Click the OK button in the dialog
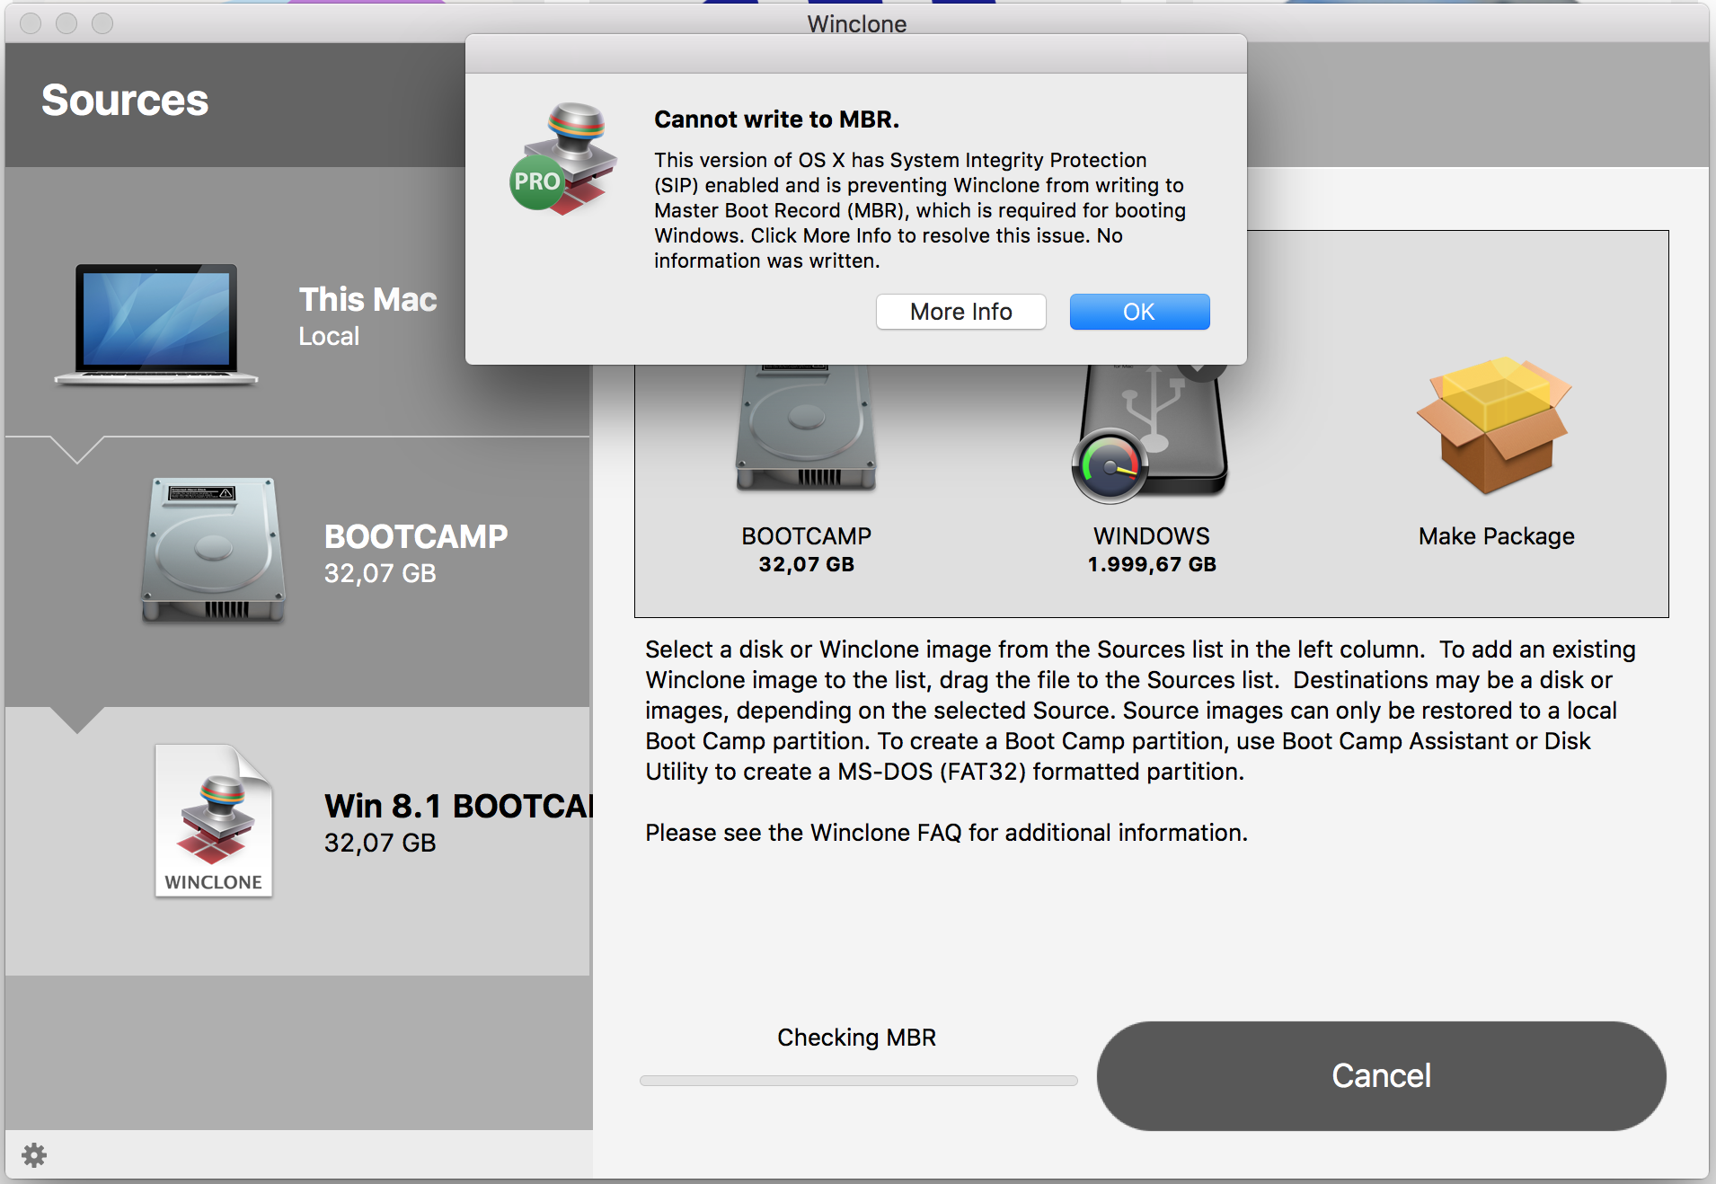This screenshot has width=1716, height=1184. click(x=1139, y=312)
